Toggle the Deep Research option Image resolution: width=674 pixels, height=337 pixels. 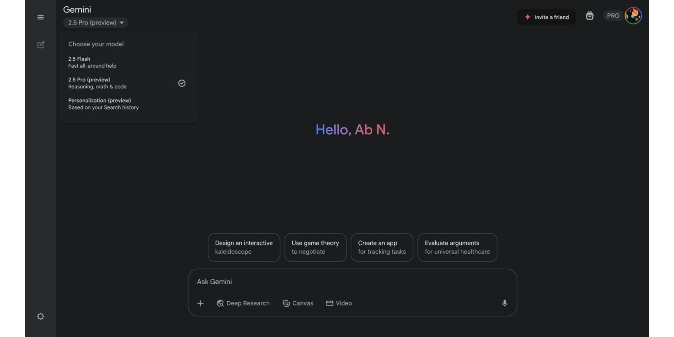click(243, 303)
